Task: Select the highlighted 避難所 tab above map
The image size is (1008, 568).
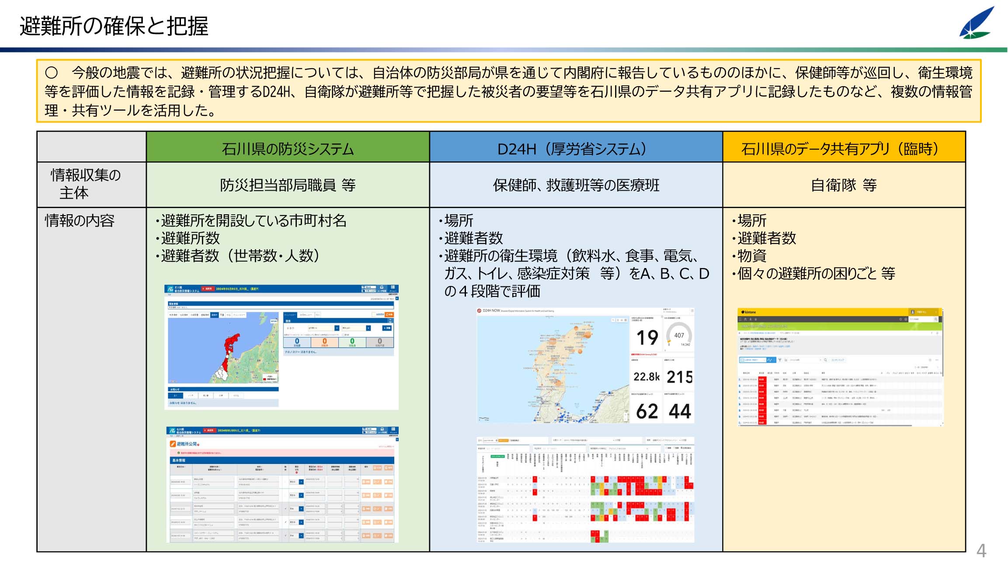Action: tap(214, 315)
